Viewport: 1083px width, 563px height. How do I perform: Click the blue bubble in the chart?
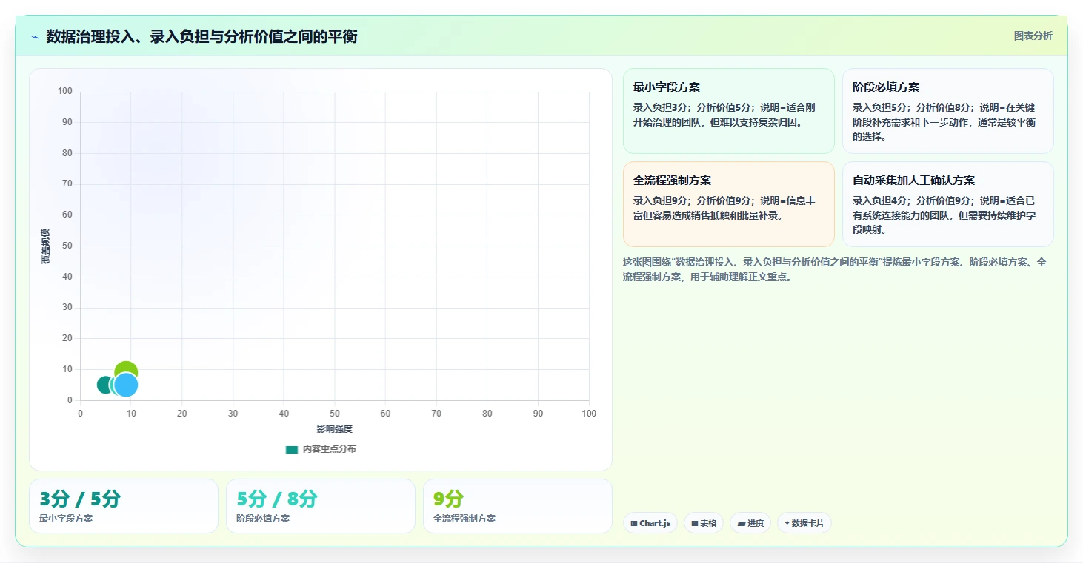click(x=126, y=385)
